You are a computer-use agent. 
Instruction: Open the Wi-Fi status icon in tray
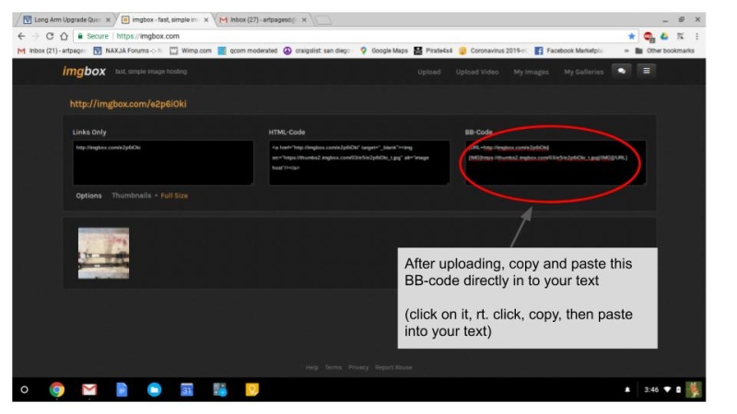667,389
